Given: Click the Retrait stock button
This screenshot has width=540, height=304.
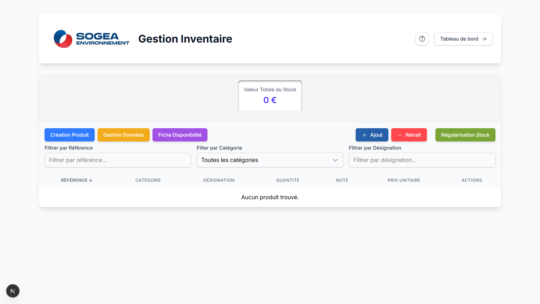Looking at the screenshot, I should [409, 135].
